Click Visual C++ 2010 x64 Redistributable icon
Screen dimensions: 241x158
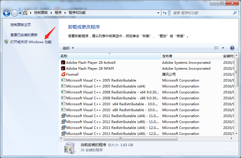[63, 104]
